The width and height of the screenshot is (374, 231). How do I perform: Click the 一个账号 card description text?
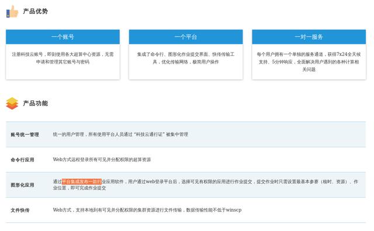point(63,58)
